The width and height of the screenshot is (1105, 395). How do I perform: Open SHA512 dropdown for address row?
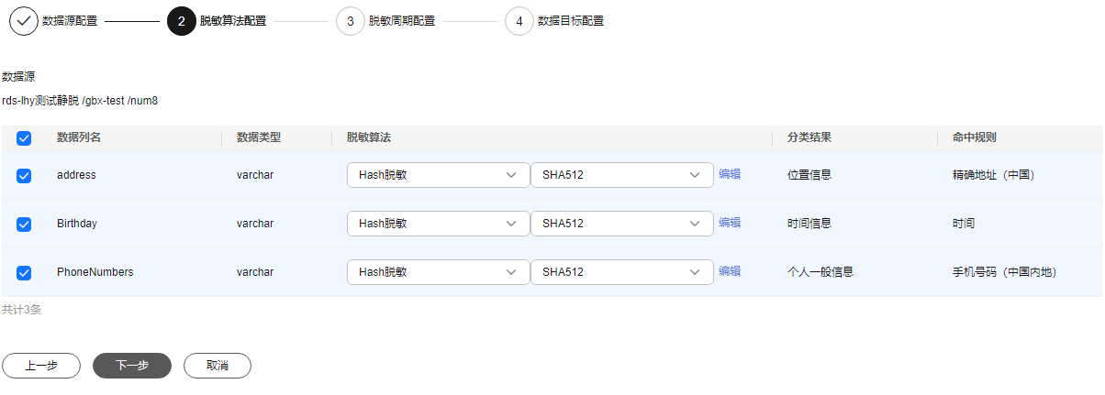click(x=621, y=175)
